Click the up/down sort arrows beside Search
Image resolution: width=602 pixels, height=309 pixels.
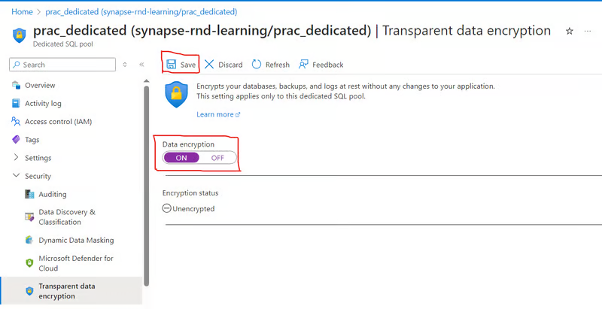[125, 65]
